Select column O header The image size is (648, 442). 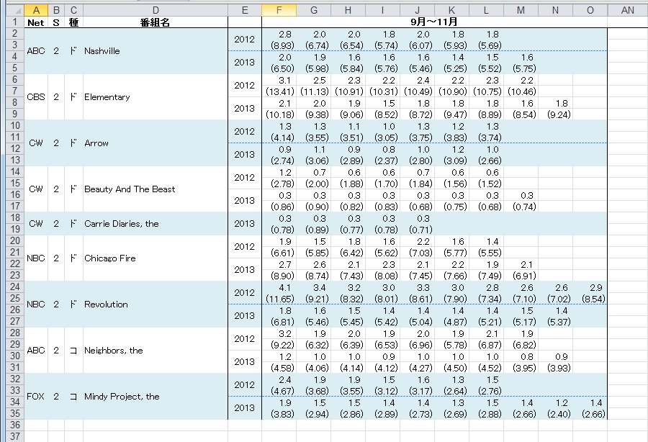click(x=590, y=10)
